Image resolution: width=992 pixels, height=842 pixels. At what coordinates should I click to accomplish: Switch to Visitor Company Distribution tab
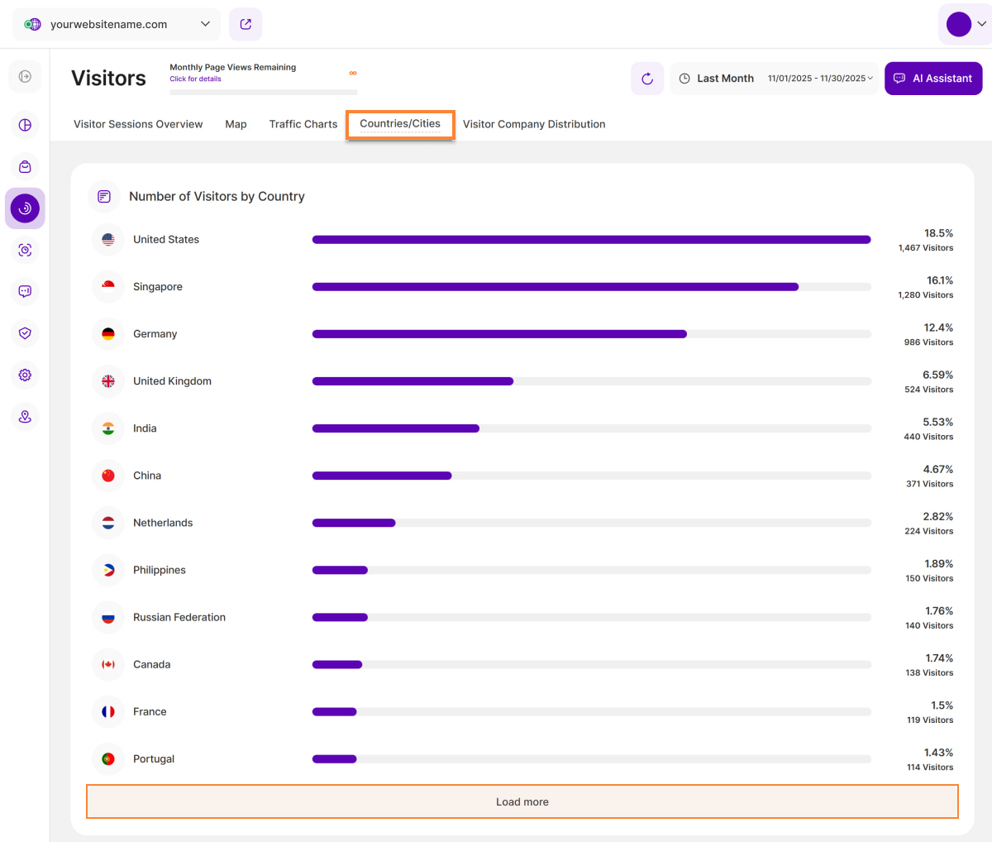tap(534, 124)
